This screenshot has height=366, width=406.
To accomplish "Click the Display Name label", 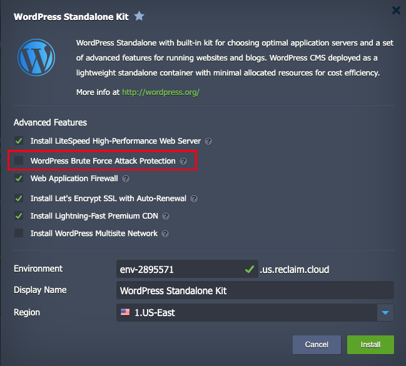I will click(40, 290).
